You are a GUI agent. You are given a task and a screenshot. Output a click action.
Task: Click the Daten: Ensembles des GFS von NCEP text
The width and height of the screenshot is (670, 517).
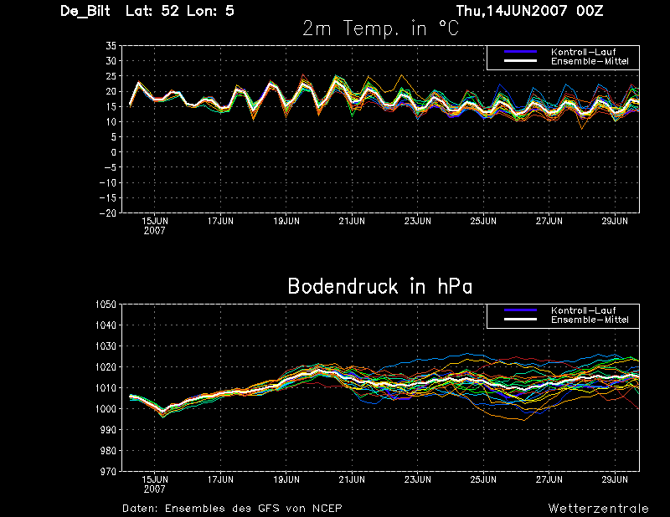coord(232,508)
